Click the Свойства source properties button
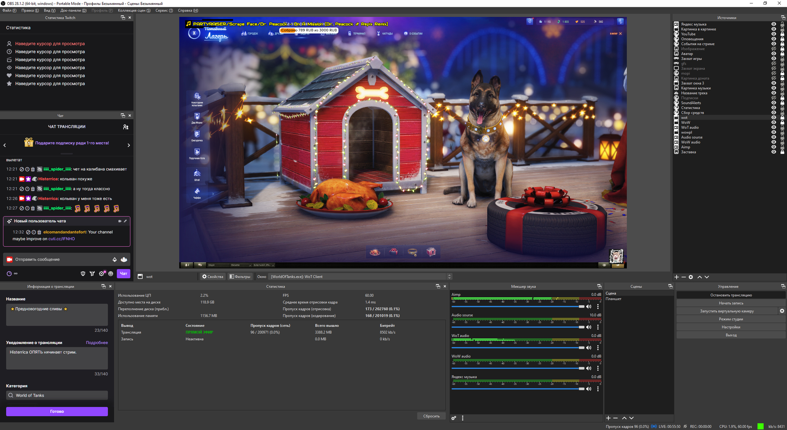Screen dimensions: 787x430 coord(213,277)
